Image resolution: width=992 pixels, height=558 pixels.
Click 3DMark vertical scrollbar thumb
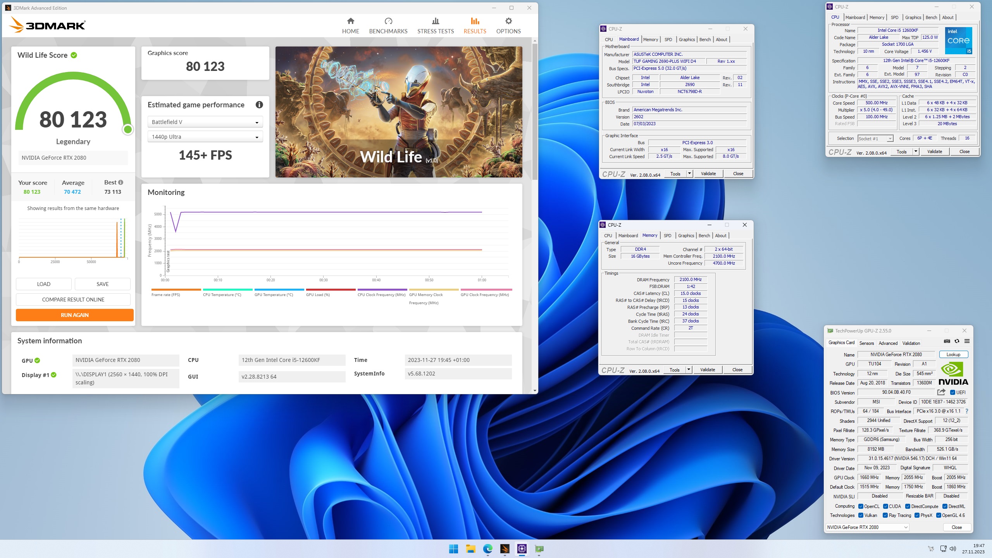point(535,112)
